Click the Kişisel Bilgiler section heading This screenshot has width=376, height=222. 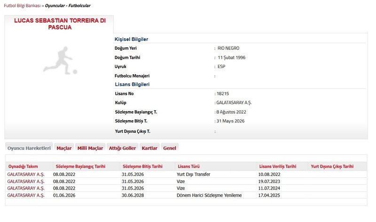131,39
